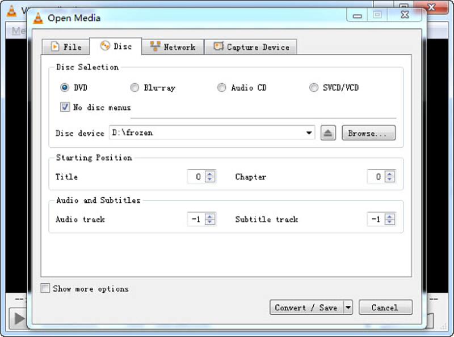
Task: Switch to the Capture Device tab
Action: point(251,46)
